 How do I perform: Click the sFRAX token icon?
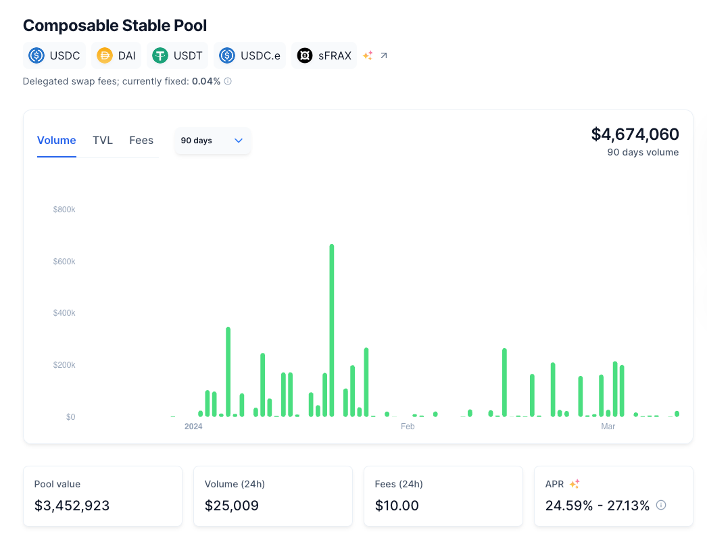pos(305,55)
